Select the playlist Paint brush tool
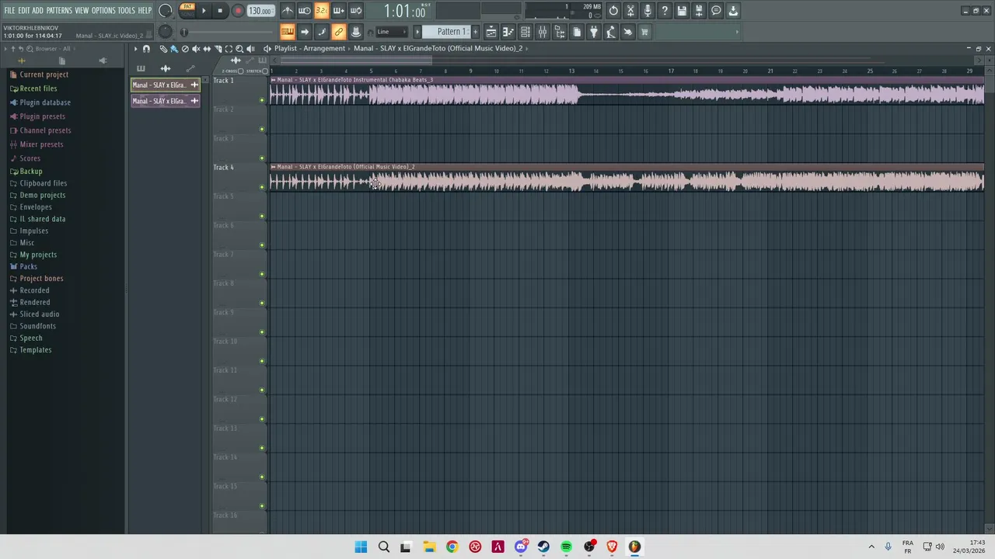The height and width of the screenshot is (559, 995). (x=174, y=48)
